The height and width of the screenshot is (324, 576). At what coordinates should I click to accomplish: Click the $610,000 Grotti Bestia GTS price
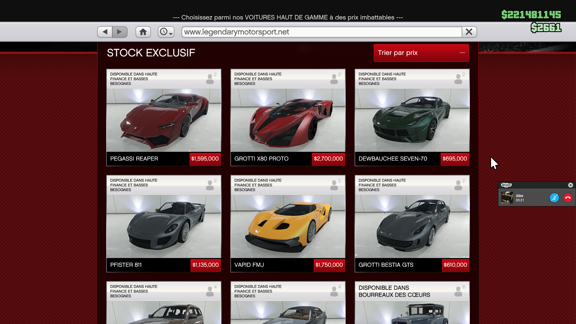click(x=455, y=265)
